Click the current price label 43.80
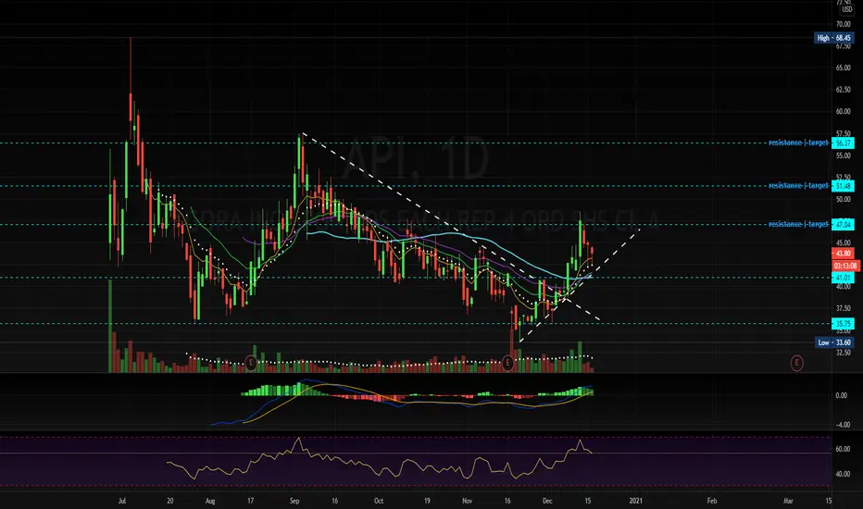This screenshot has width=863, height=509. [x=843, y=254]
